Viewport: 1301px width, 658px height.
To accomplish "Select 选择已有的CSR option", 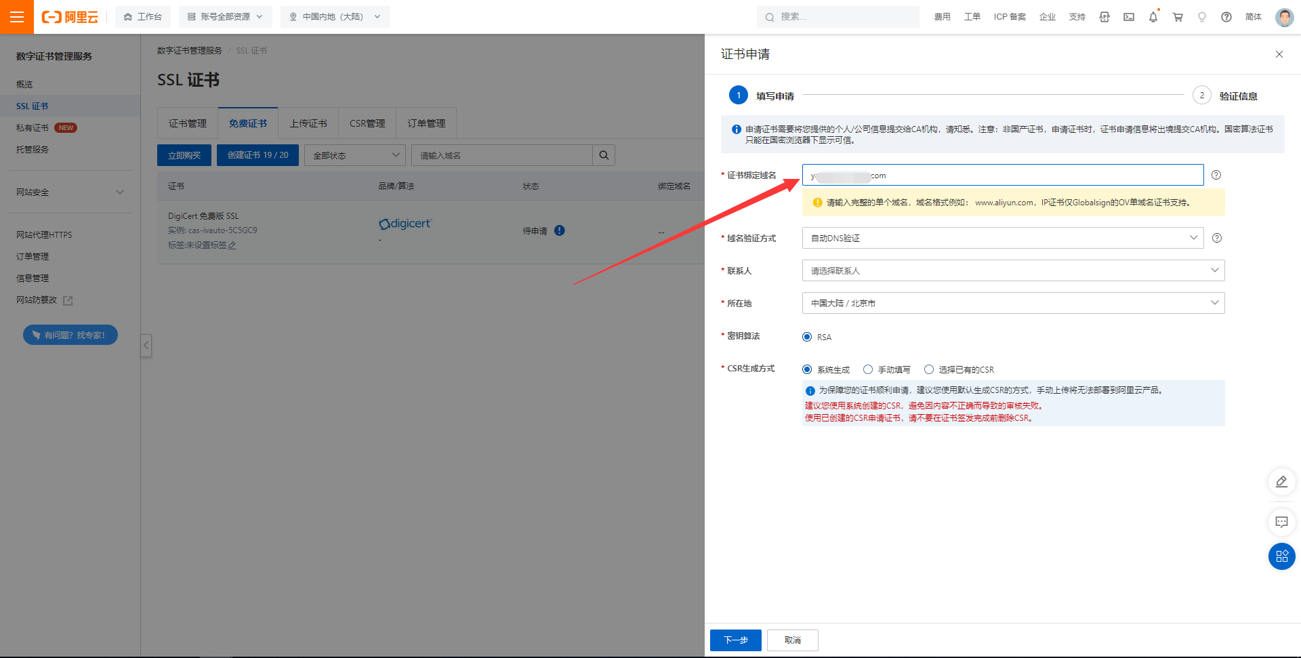I will 929,369.
